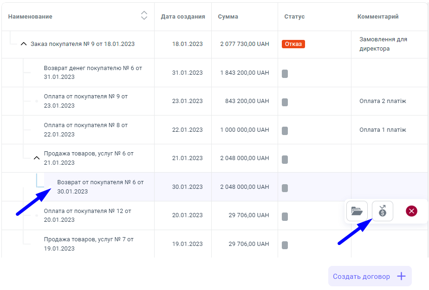Collapse Заказ покупателя № 9 tree node
Image resolution: width=429 pixels, height=290 pixels.
(x=24, y=44)
